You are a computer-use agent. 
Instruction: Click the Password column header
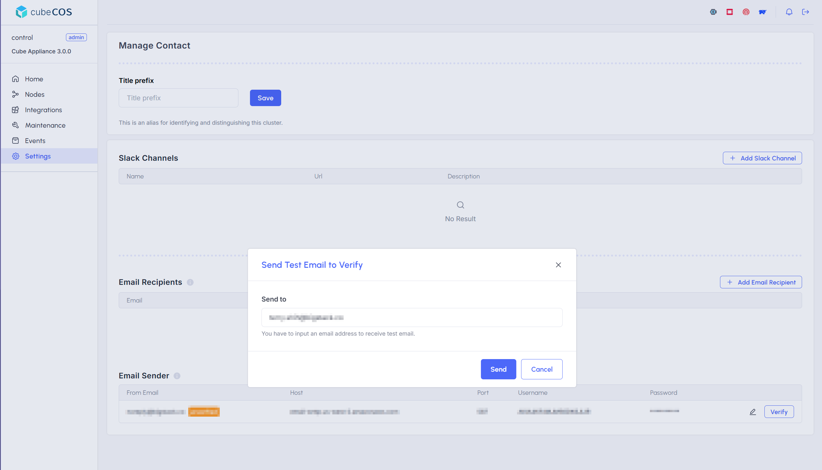[x=663, y=393]
